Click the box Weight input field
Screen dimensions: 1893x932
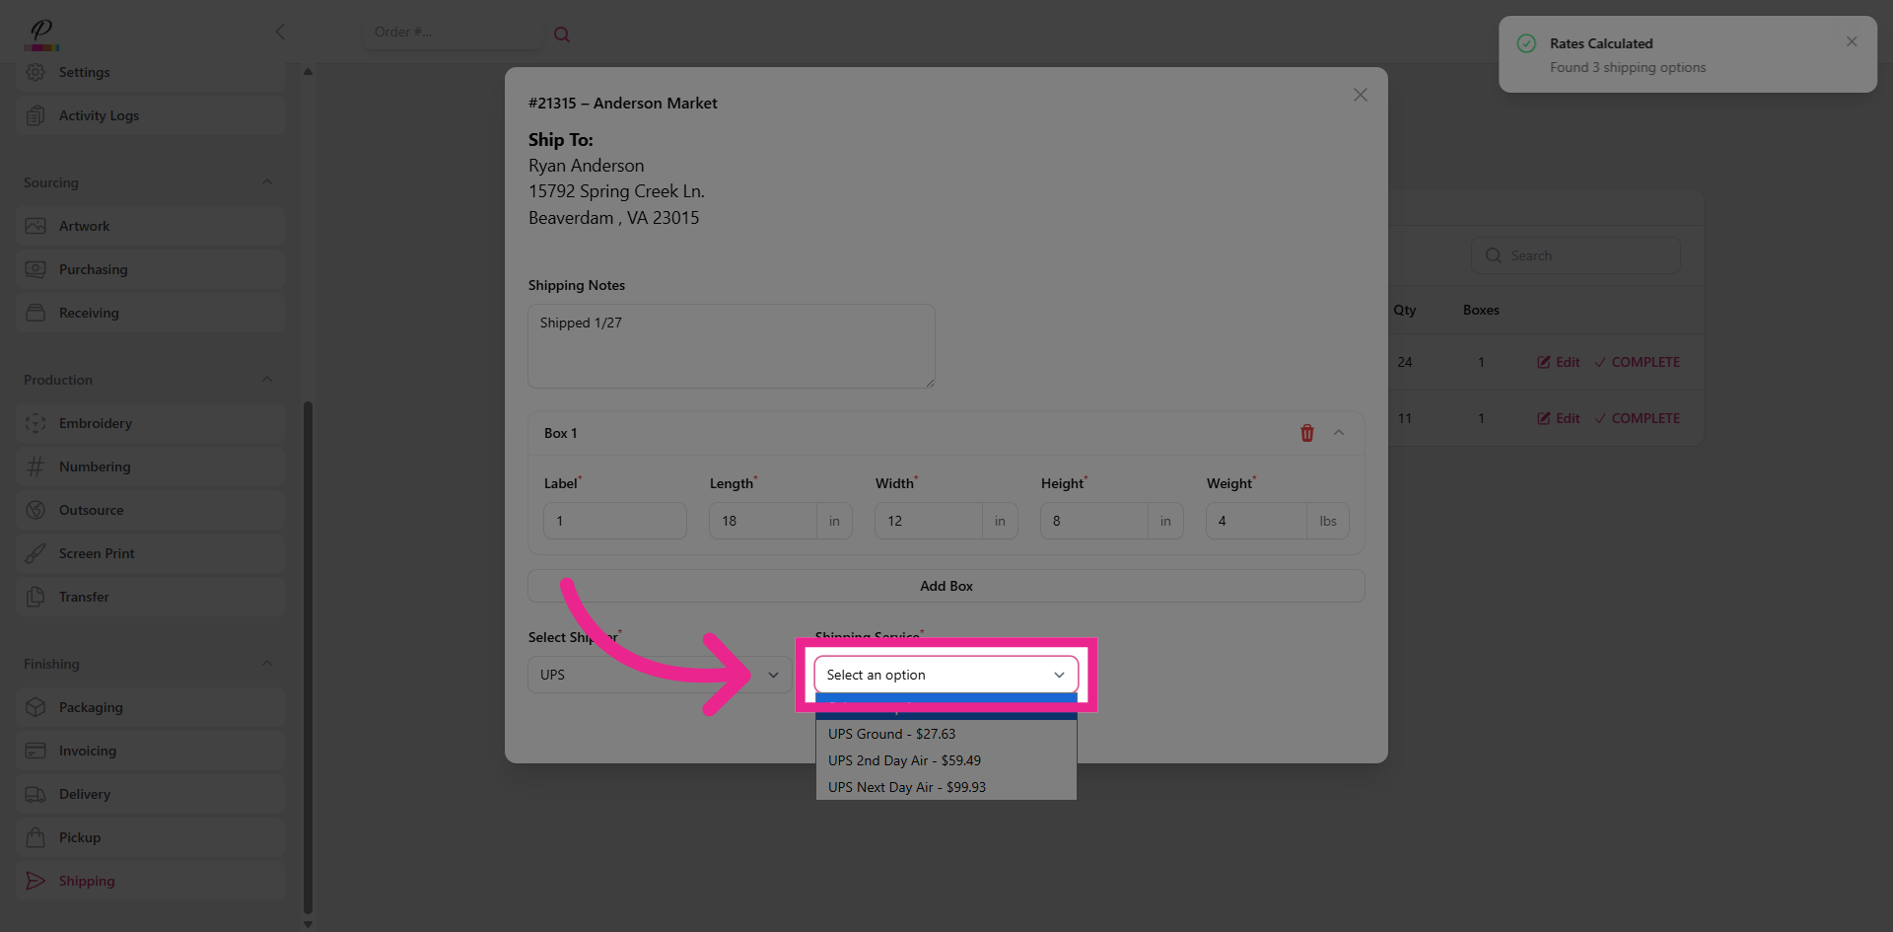pos(1256,521)
